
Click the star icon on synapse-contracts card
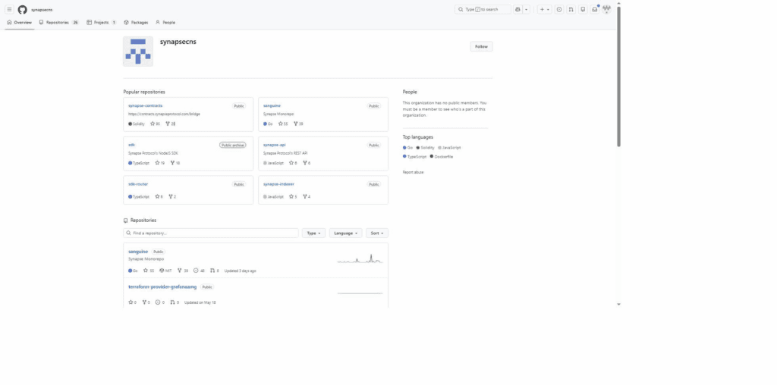(153, 124)
